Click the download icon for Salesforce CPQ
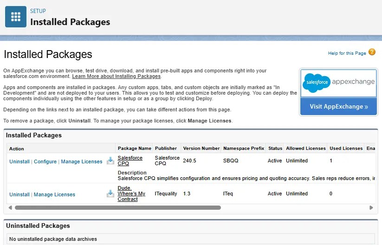The image size is (382, 245). (110, 161)
